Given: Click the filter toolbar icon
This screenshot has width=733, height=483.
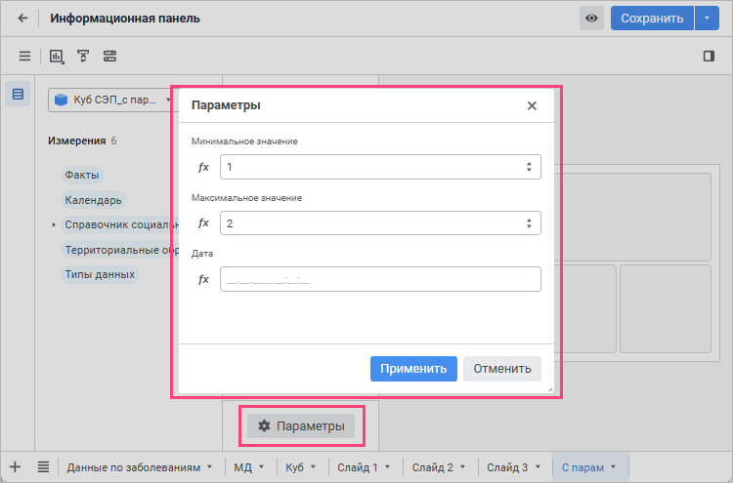Looking at the screenshot, I should coord(83,56).
